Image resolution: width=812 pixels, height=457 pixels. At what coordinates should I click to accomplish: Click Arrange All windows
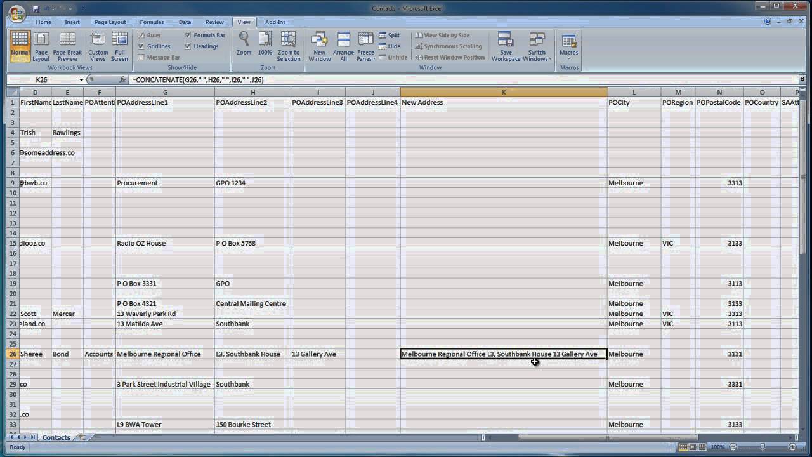(x=343, y=46)
